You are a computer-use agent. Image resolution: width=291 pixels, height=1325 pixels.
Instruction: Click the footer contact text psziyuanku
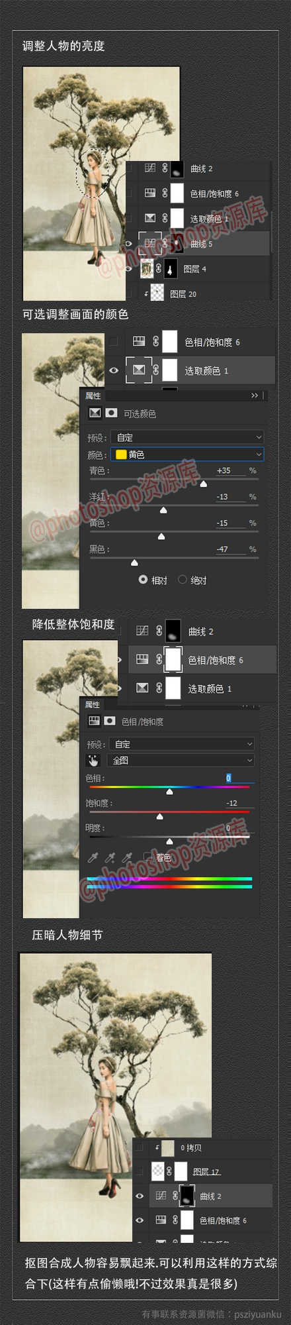point(257,1314)
